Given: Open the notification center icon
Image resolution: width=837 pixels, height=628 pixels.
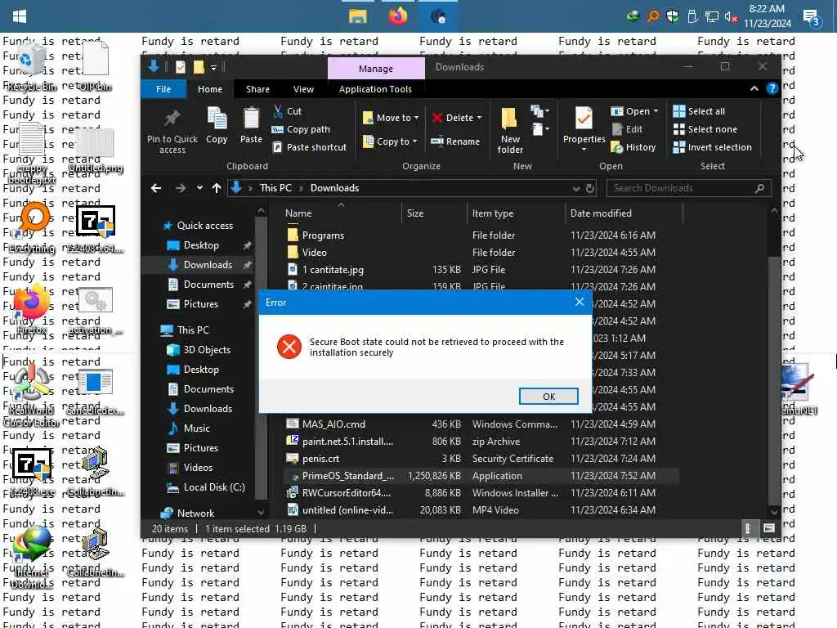Looking at the screenshot, I should click(x=812, y=18).
